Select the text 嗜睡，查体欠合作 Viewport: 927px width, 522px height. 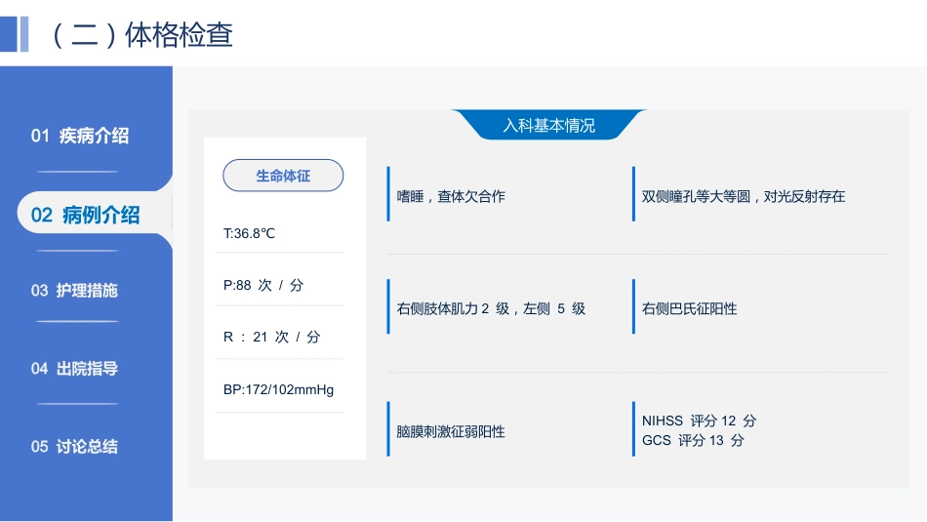click(x=451, y=196)
